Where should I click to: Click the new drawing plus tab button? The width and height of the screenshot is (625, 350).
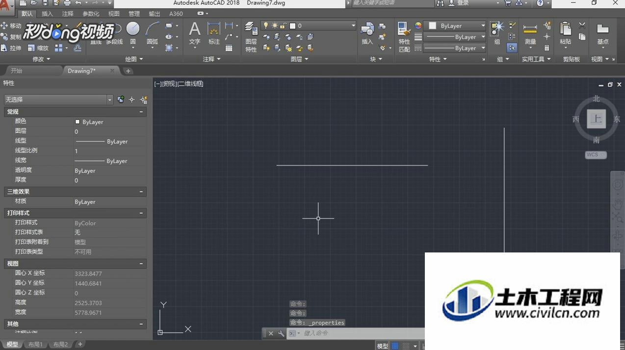click(x=128, y=71)
